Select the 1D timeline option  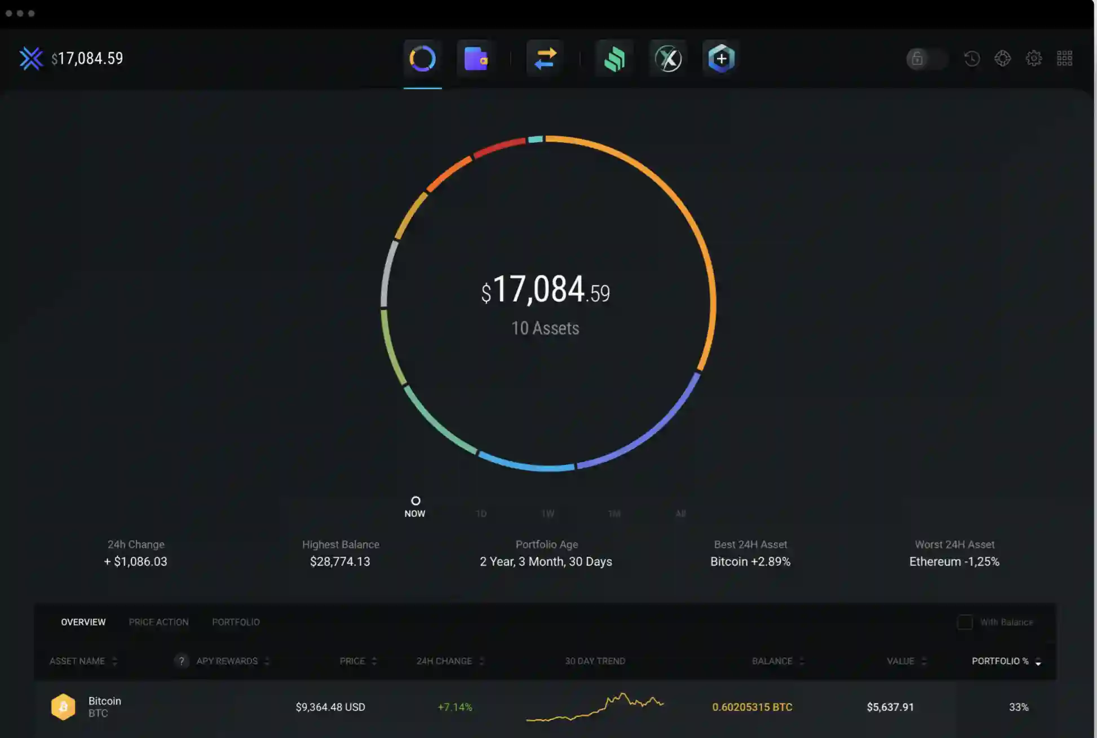pyautogui.click(x=481, y=513)
